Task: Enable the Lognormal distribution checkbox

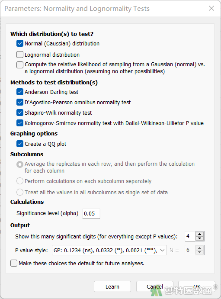Action: [20, 55]
